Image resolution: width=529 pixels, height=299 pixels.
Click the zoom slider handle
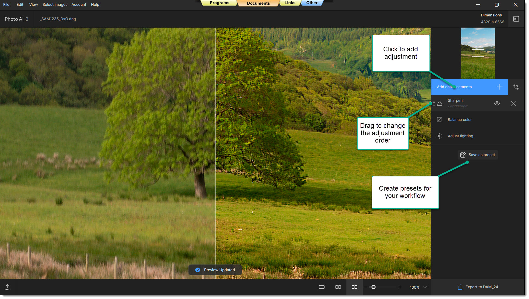[x=373, y=287]
